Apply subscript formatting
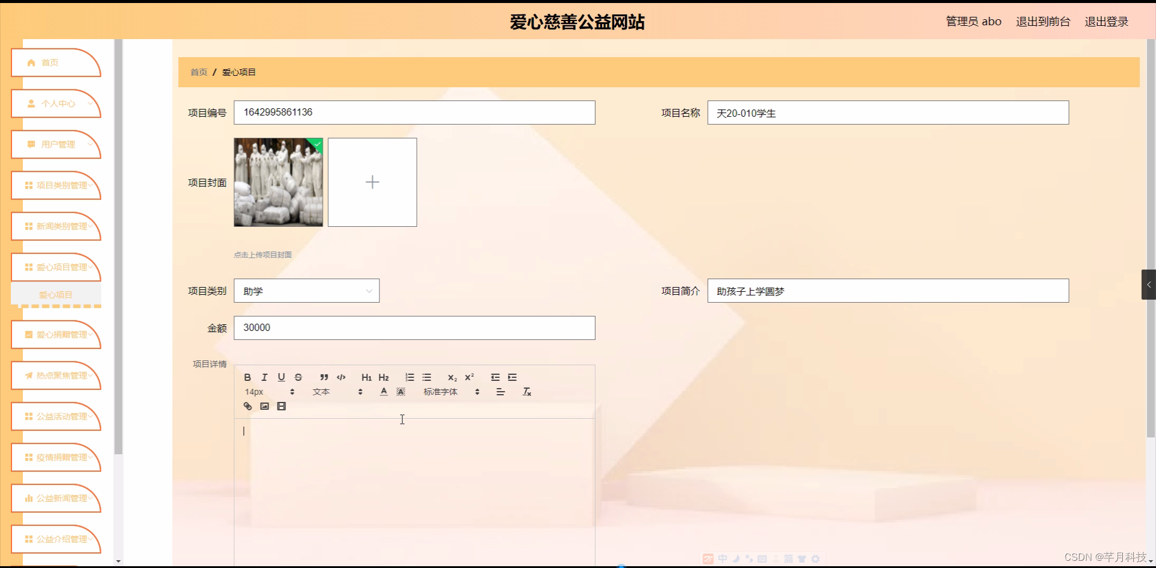 [x=452, y=377]
